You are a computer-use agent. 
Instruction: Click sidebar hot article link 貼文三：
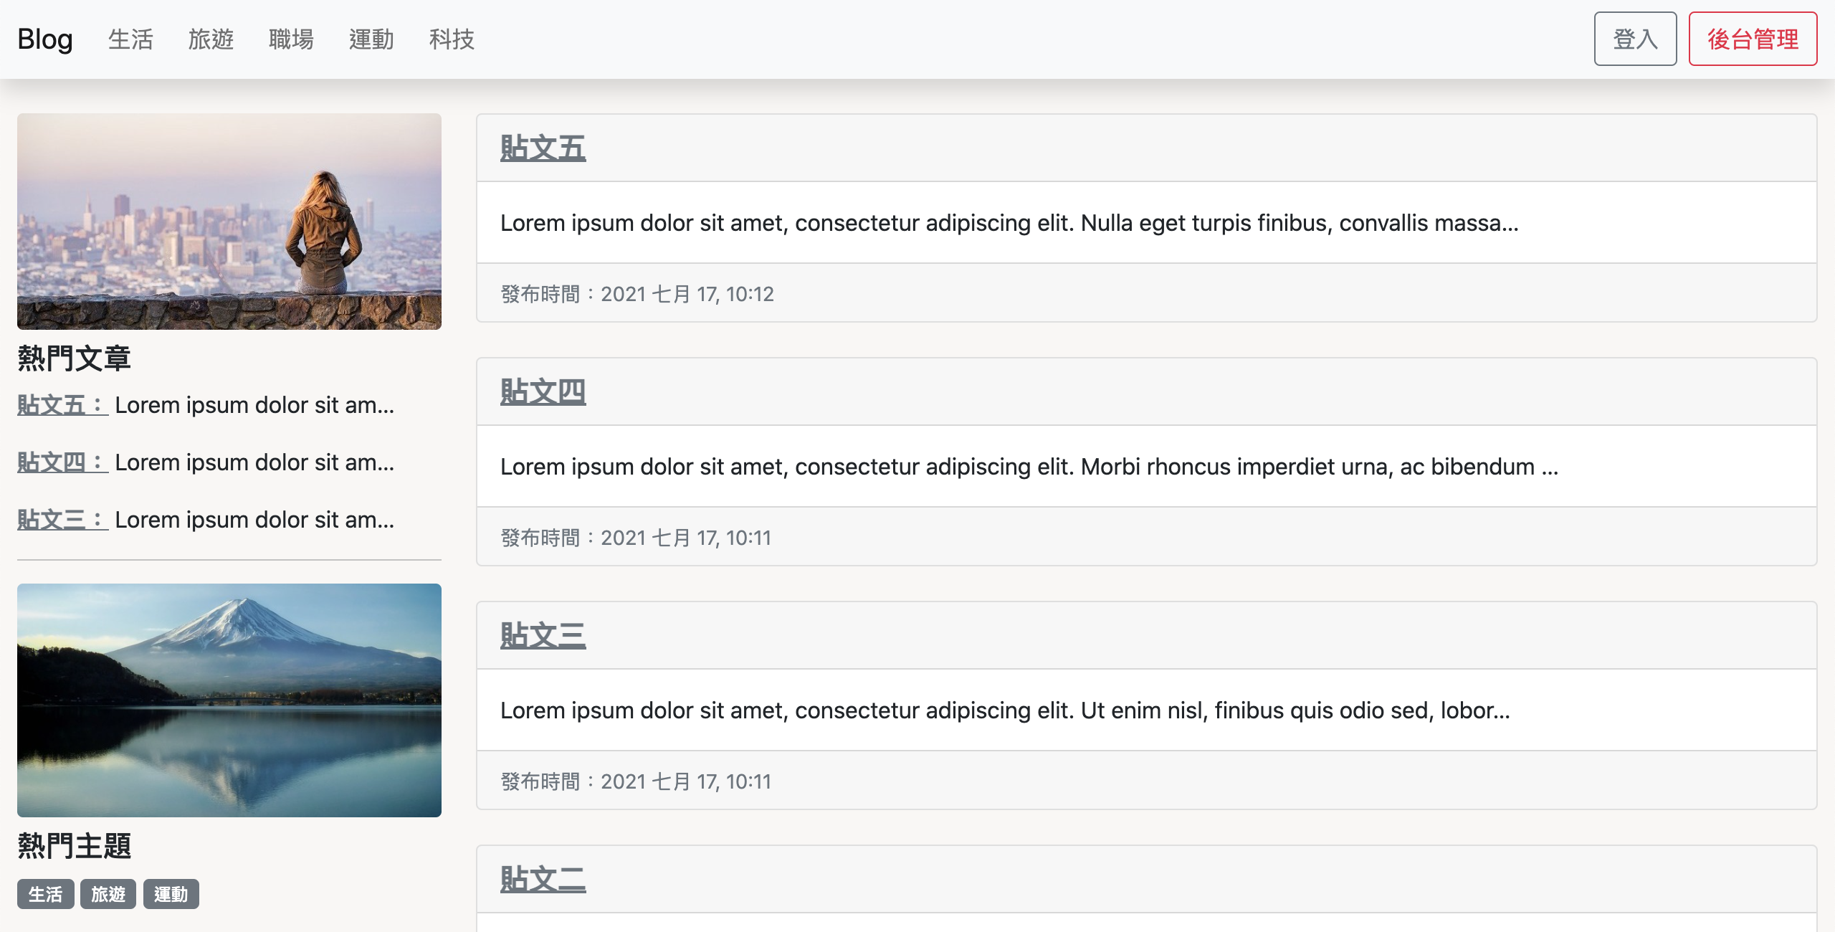[62, 520]
